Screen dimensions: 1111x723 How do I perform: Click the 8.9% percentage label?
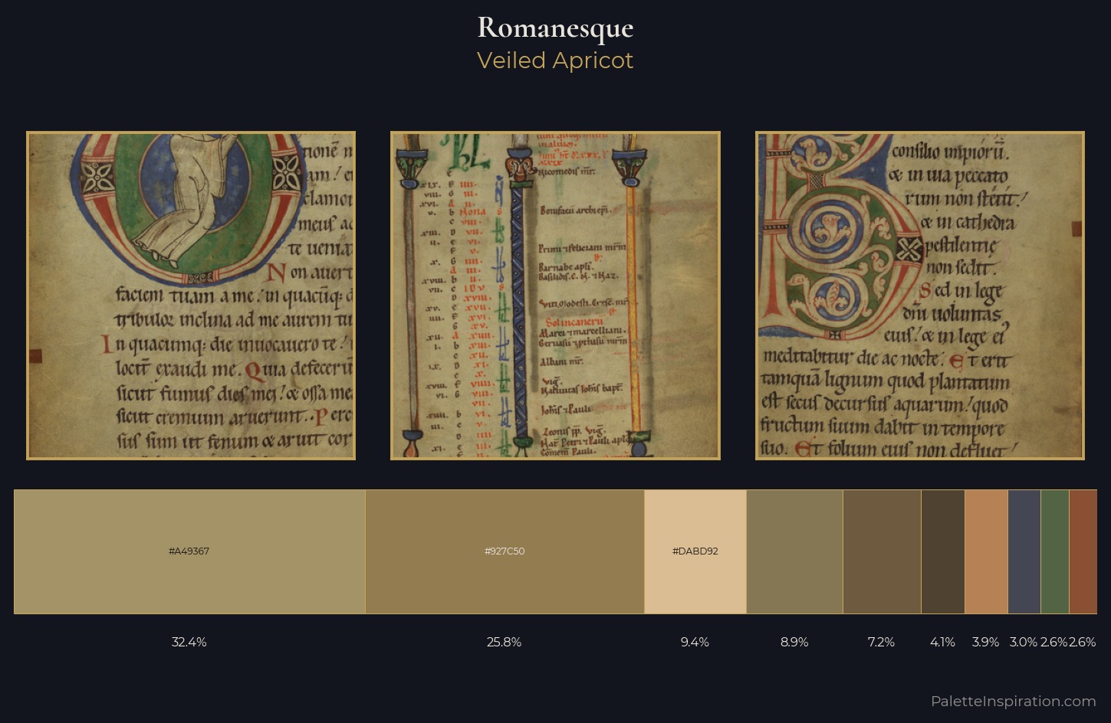(794, 642)
